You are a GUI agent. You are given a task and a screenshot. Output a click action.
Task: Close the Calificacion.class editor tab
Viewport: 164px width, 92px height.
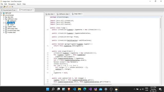click(69, 14)
